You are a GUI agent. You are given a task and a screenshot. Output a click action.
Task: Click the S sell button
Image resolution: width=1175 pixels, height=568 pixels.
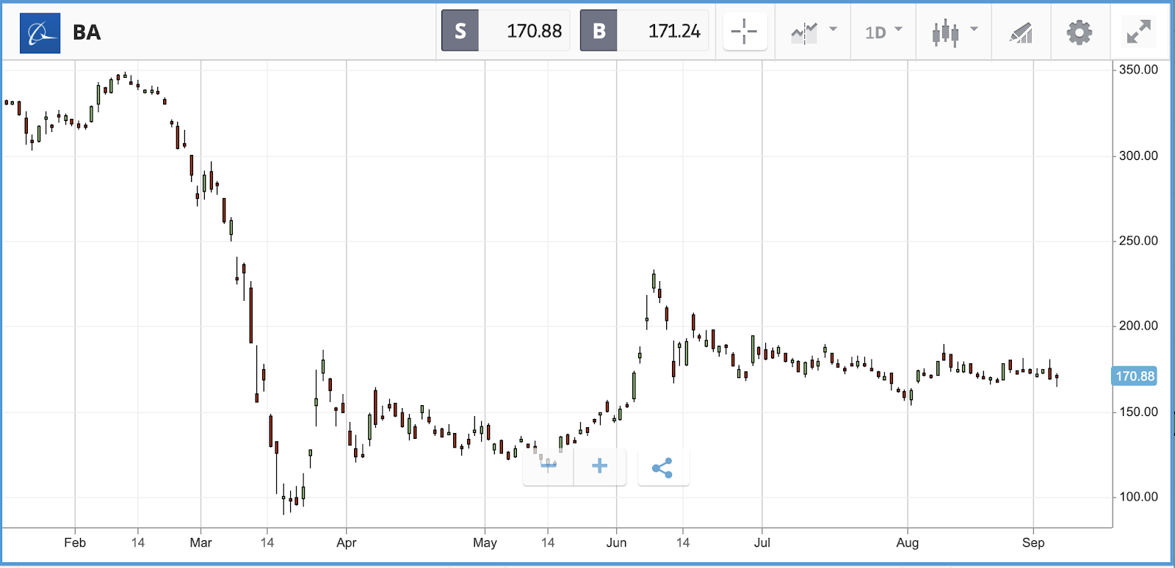[x=460, y=31]
